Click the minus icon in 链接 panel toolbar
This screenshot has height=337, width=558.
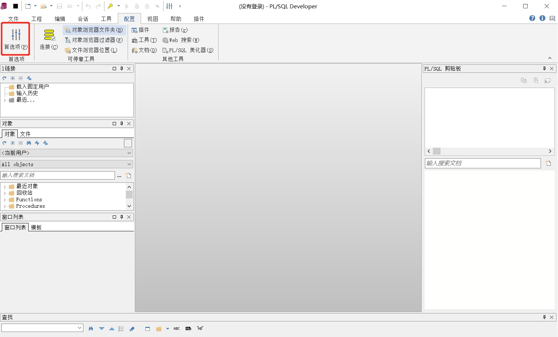pyautogui.click(x=21, y=78)
